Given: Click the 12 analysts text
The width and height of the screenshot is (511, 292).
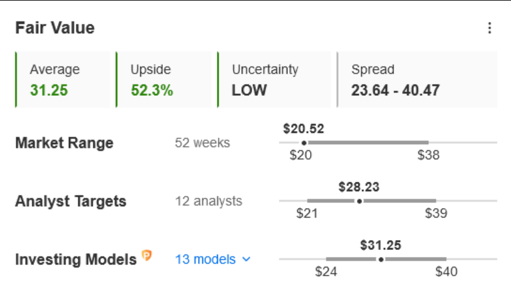Looking at the screenshot, I should click(209, 201).
